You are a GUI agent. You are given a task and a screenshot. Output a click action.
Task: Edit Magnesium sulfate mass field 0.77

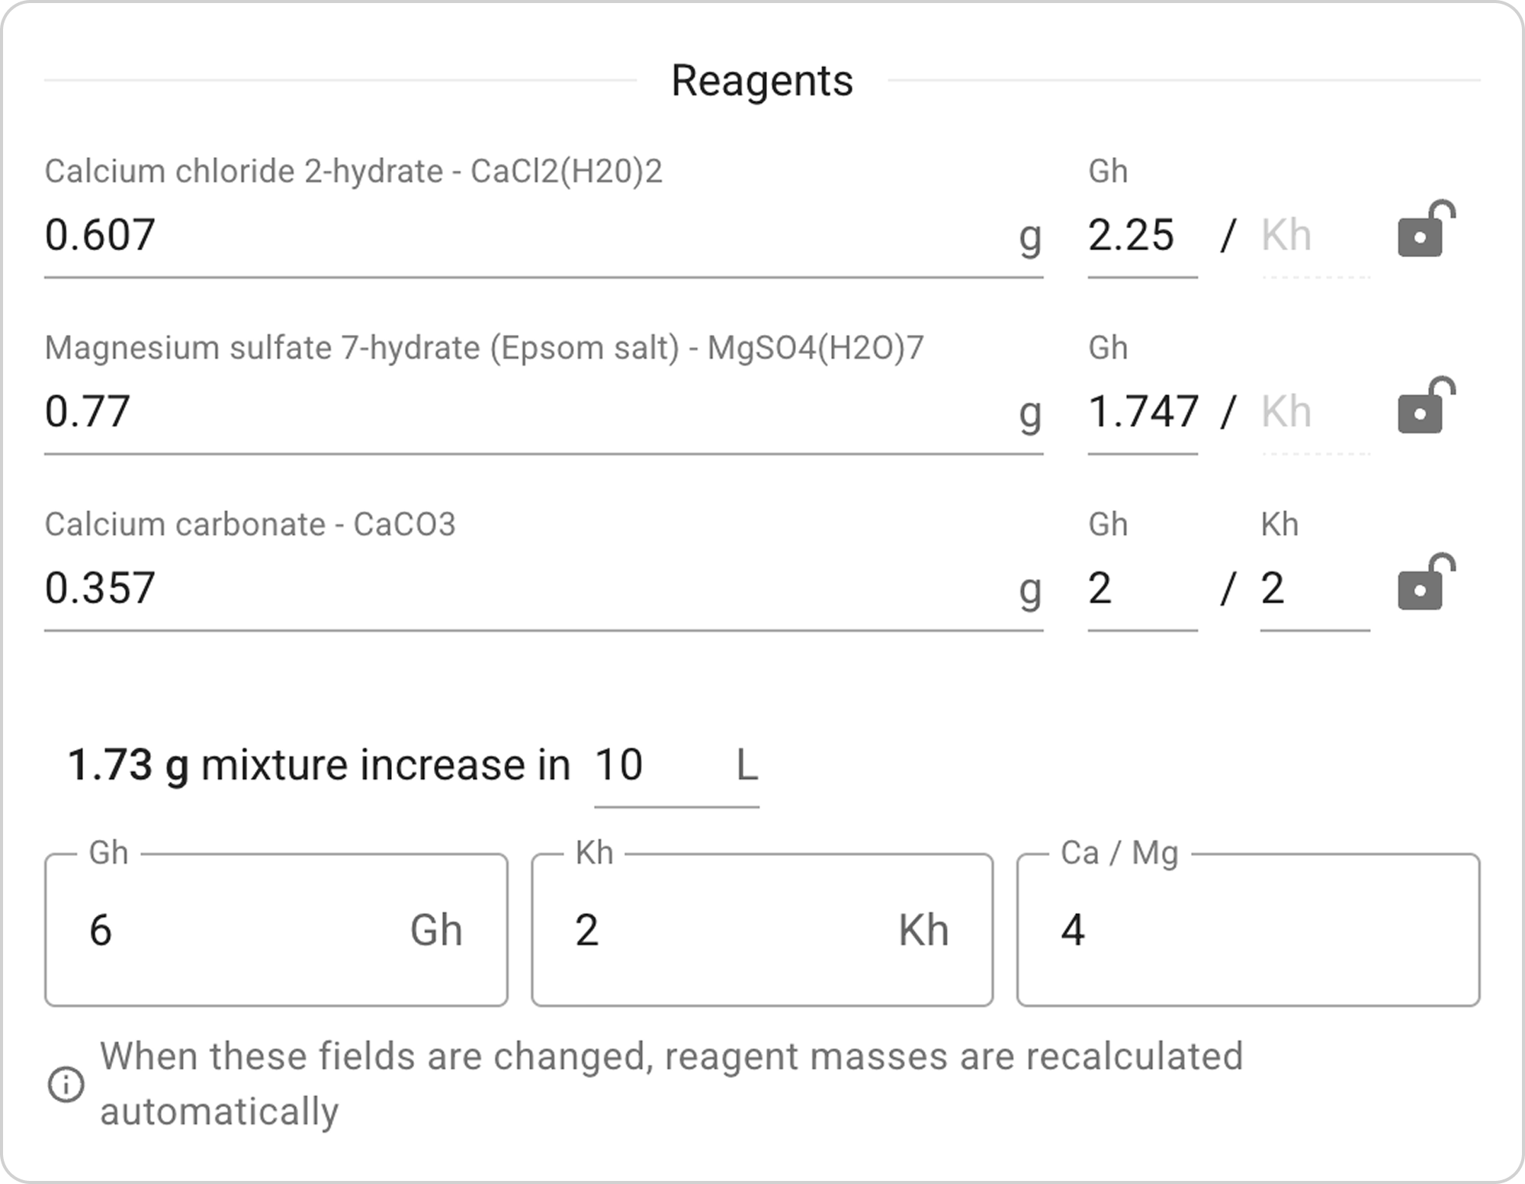point(526,412)
